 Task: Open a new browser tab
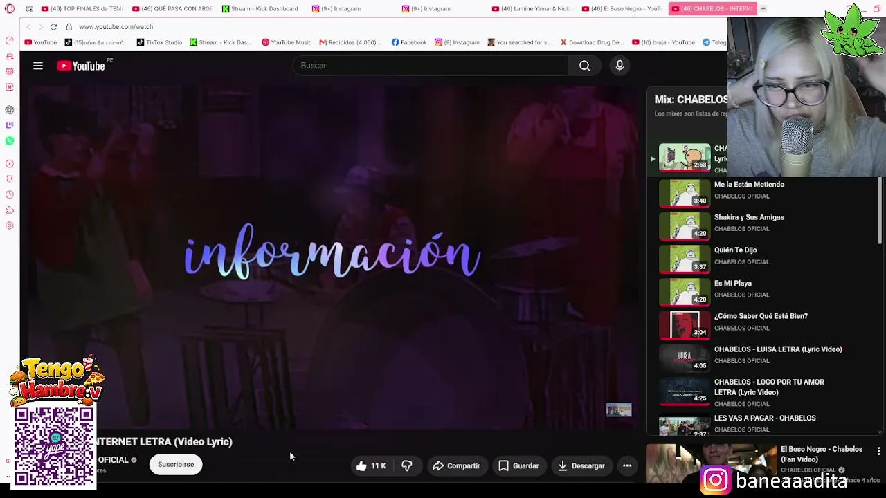tap(763, 9)
